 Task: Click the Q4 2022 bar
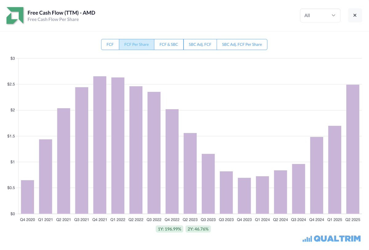172,161
